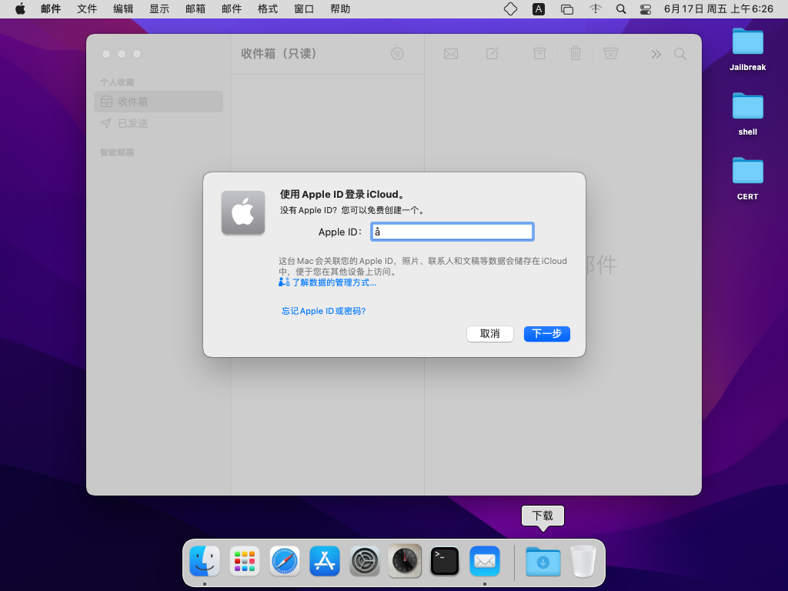The image size is (788, 591).
Task: Open App Store from the Dock
Action: (x=325, y=561)
